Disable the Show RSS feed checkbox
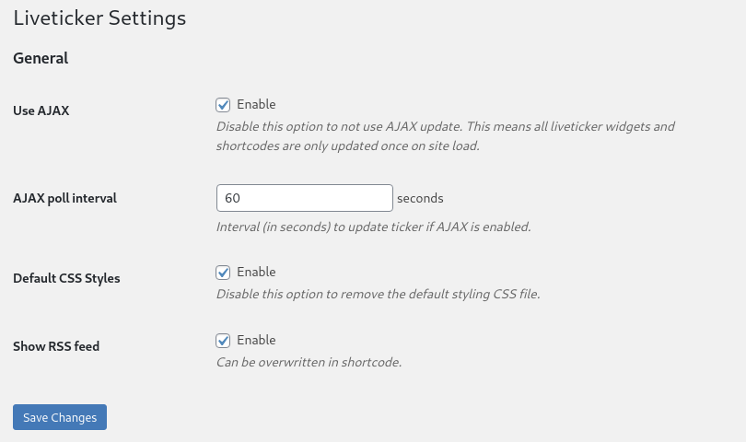Viewport: 746px width, 442px height. click(223, 340)
